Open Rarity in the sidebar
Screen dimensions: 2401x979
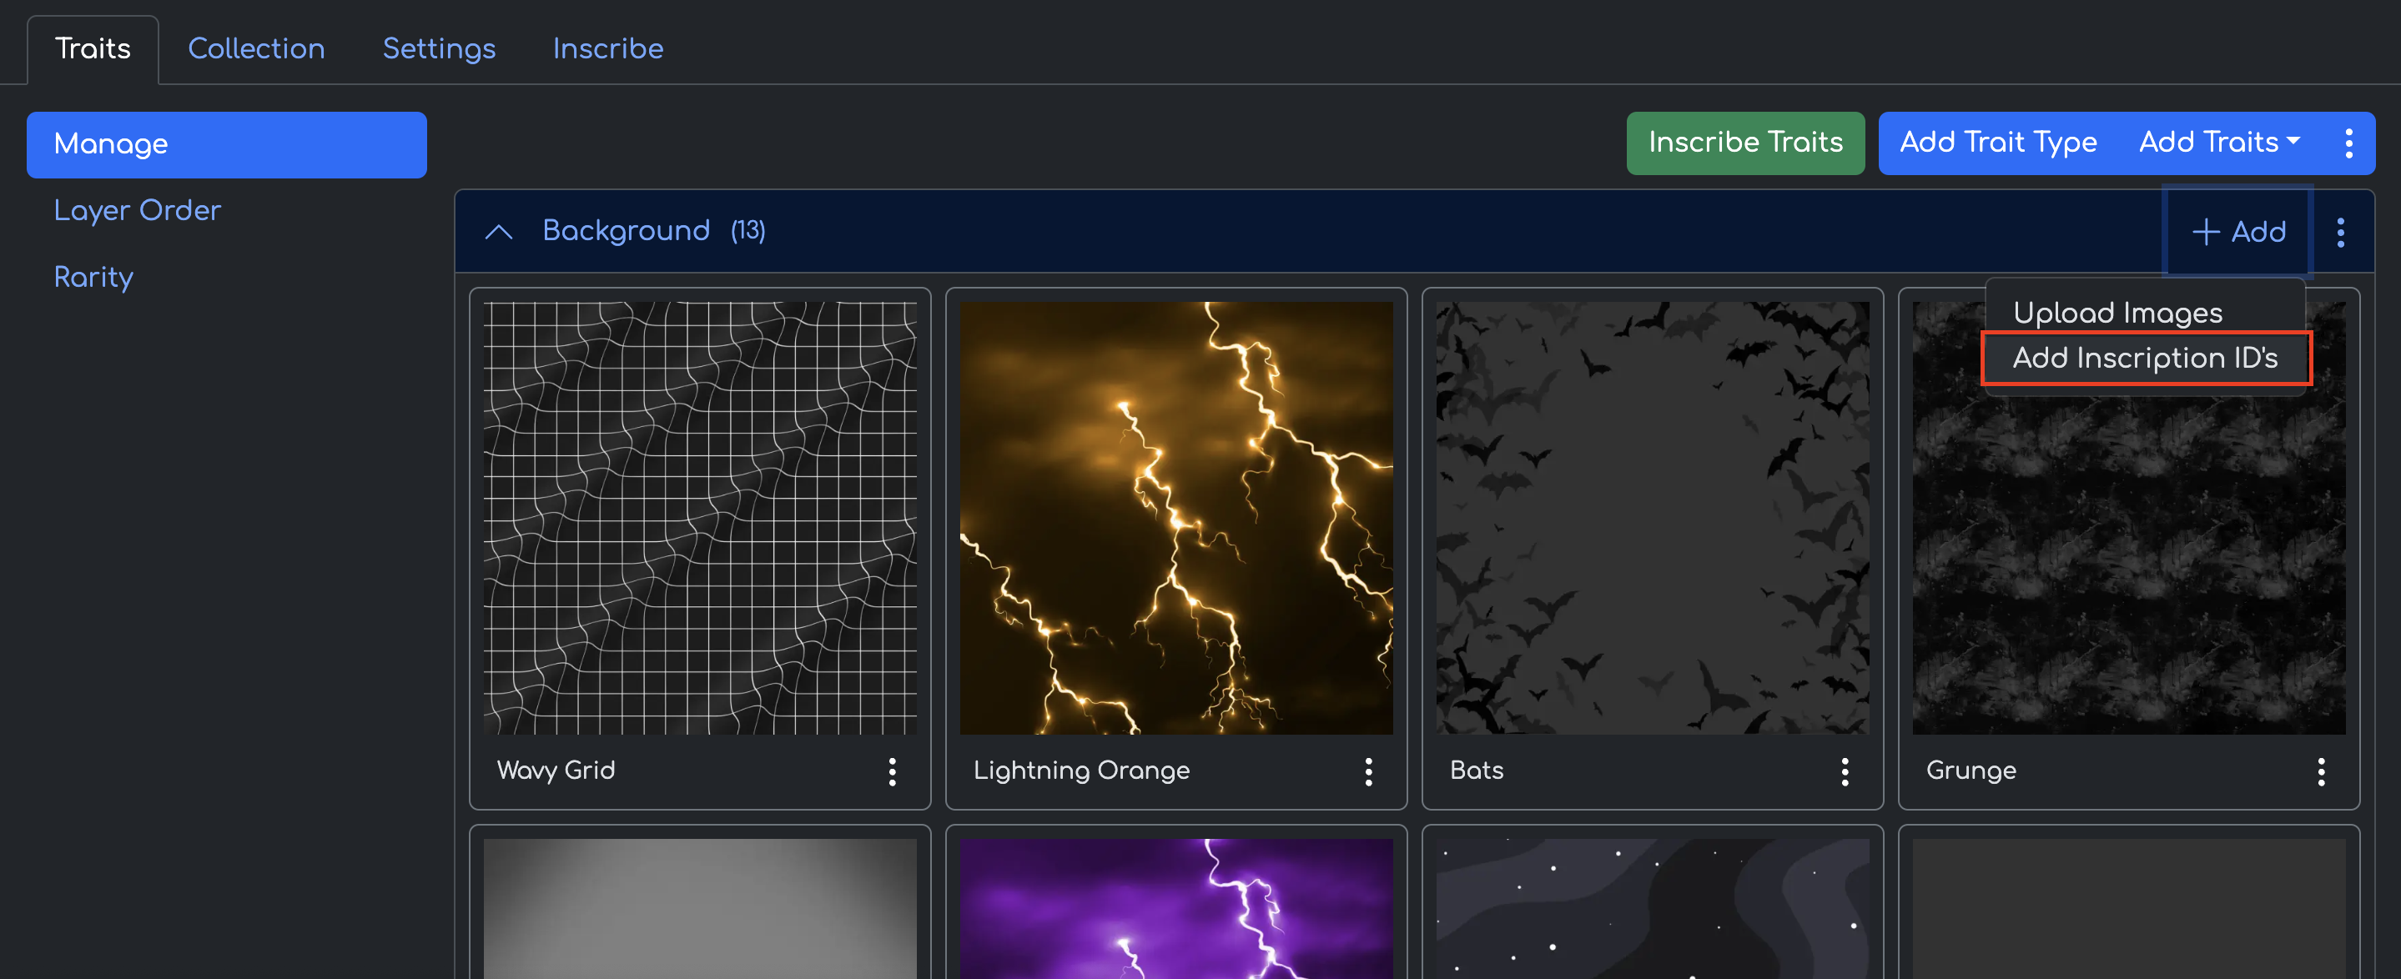(x=93, y=277)
